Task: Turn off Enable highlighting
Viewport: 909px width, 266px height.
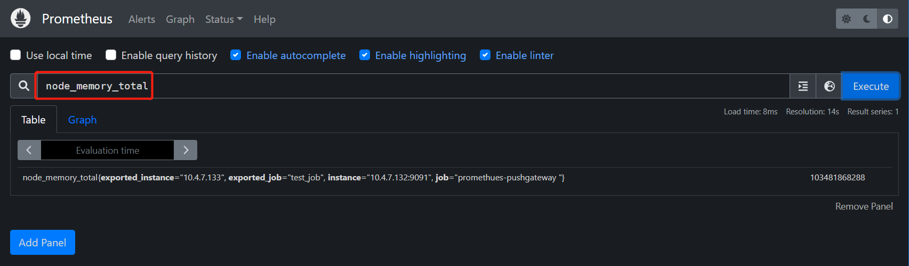Action: click(365, 55)
